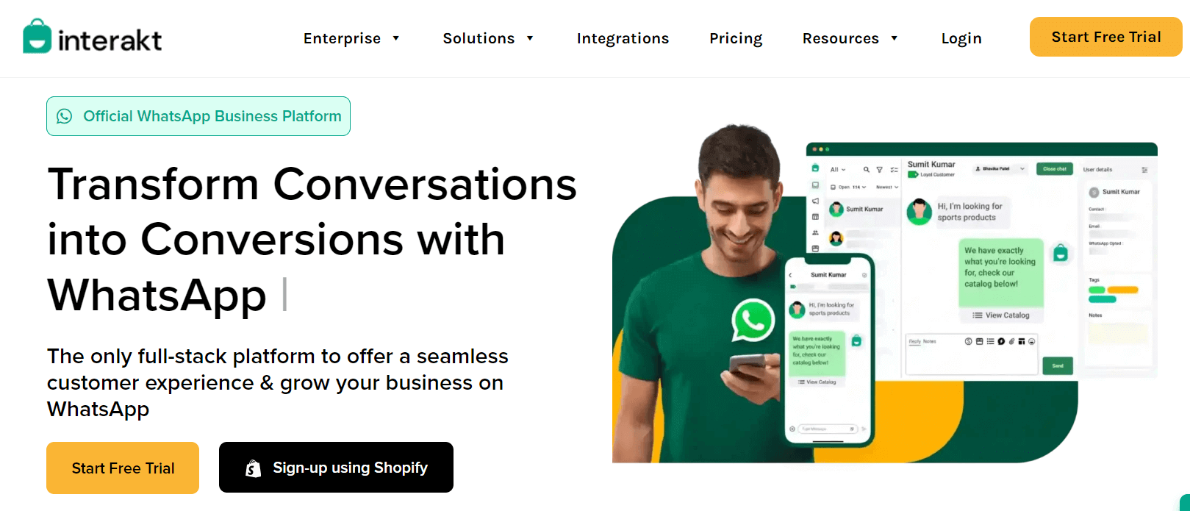Go to the Login page
1190x511 pixels.
[x=961, y=38]
